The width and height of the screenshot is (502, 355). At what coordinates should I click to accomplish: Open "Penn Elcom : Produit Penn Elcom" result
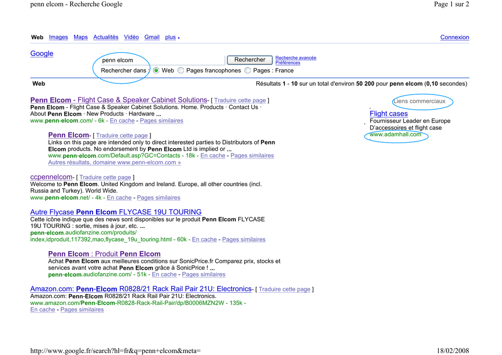[x=104, y=254]
